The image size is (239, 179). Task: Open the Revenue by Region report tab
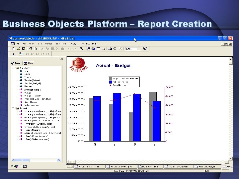(x=121, y=167)
